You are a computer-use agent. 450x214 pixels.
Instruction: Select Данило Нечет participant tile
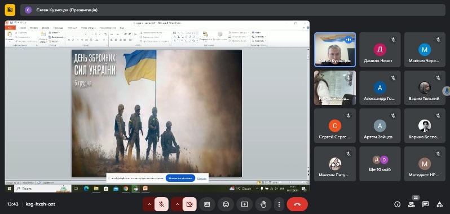tap(380, 50)
